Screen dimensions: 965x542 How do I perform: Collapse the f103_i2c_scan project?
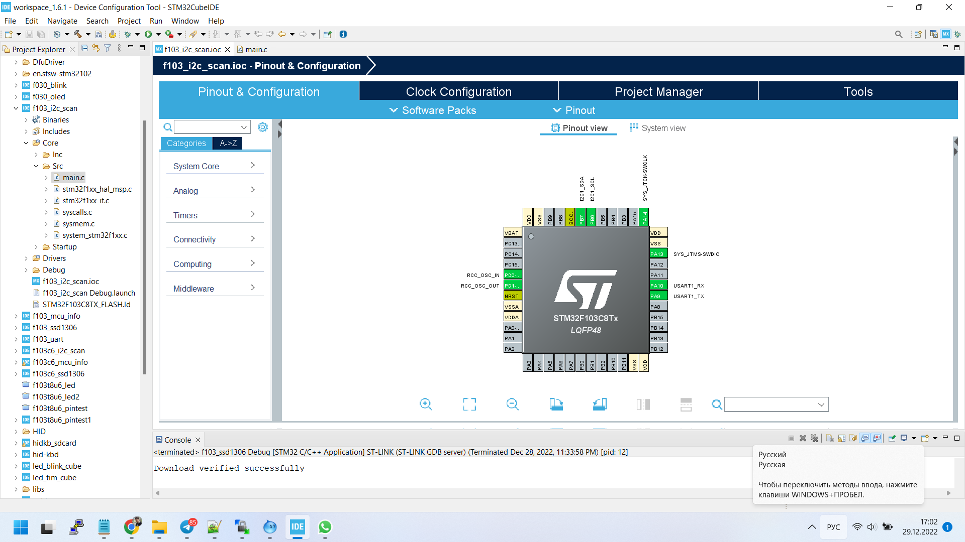(16, 108)
